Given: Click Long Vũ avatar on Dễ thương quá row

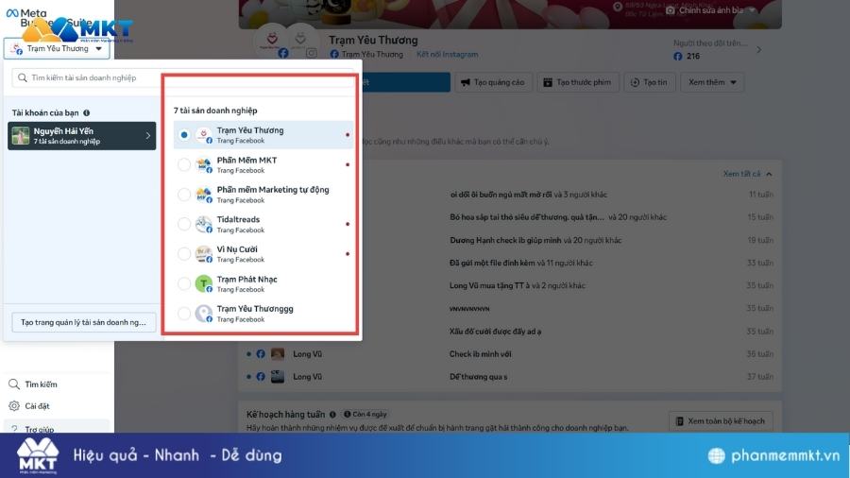Looking at the screenshot, I should pyautogui.click(x=278, y=377).
